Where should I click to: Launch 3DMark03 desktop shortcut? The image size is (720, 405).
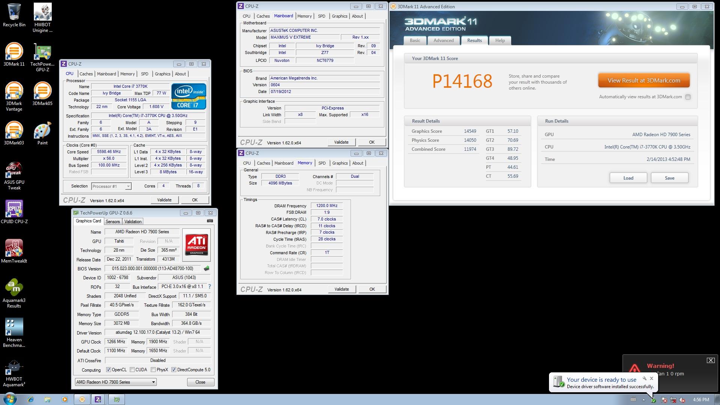14,133
